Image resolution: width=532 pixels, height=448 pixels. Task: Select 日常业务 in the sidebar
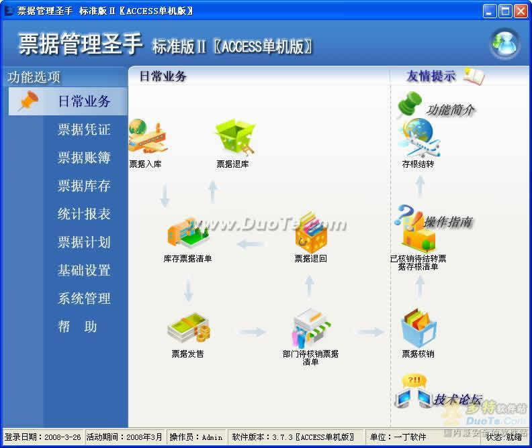point(84,102)
